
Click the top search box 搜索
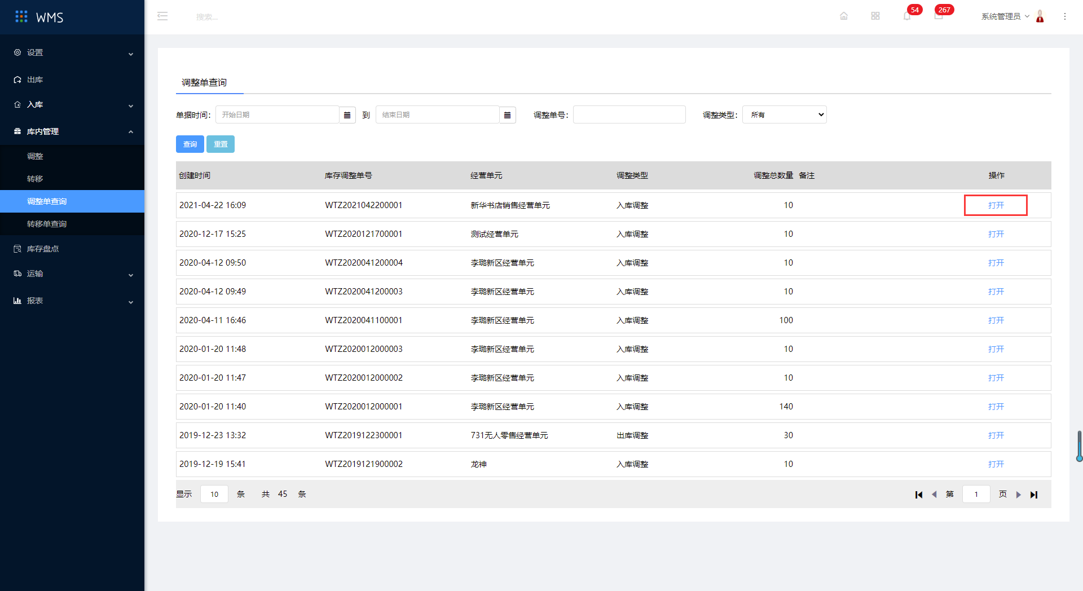tap(207, 17)
